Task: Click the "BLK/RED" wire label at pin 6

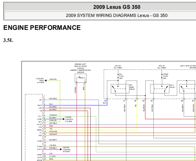Action: pos(53,110)
